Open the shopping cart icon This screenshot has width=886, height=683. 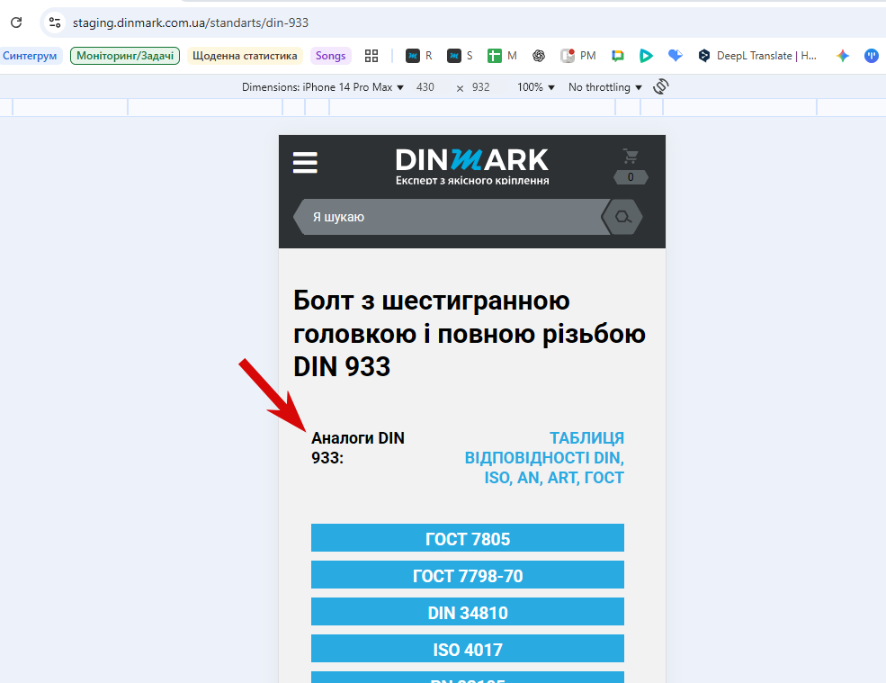click(631, 156)
